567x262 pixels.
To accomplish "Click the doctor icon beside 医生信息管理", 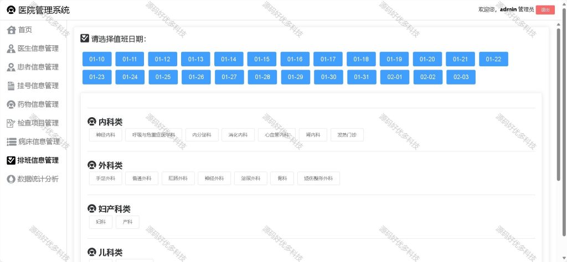I will coord(11,49).
